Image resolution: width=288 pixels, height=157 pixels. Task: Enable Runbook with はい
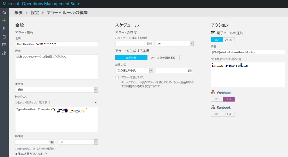[217, 114]
